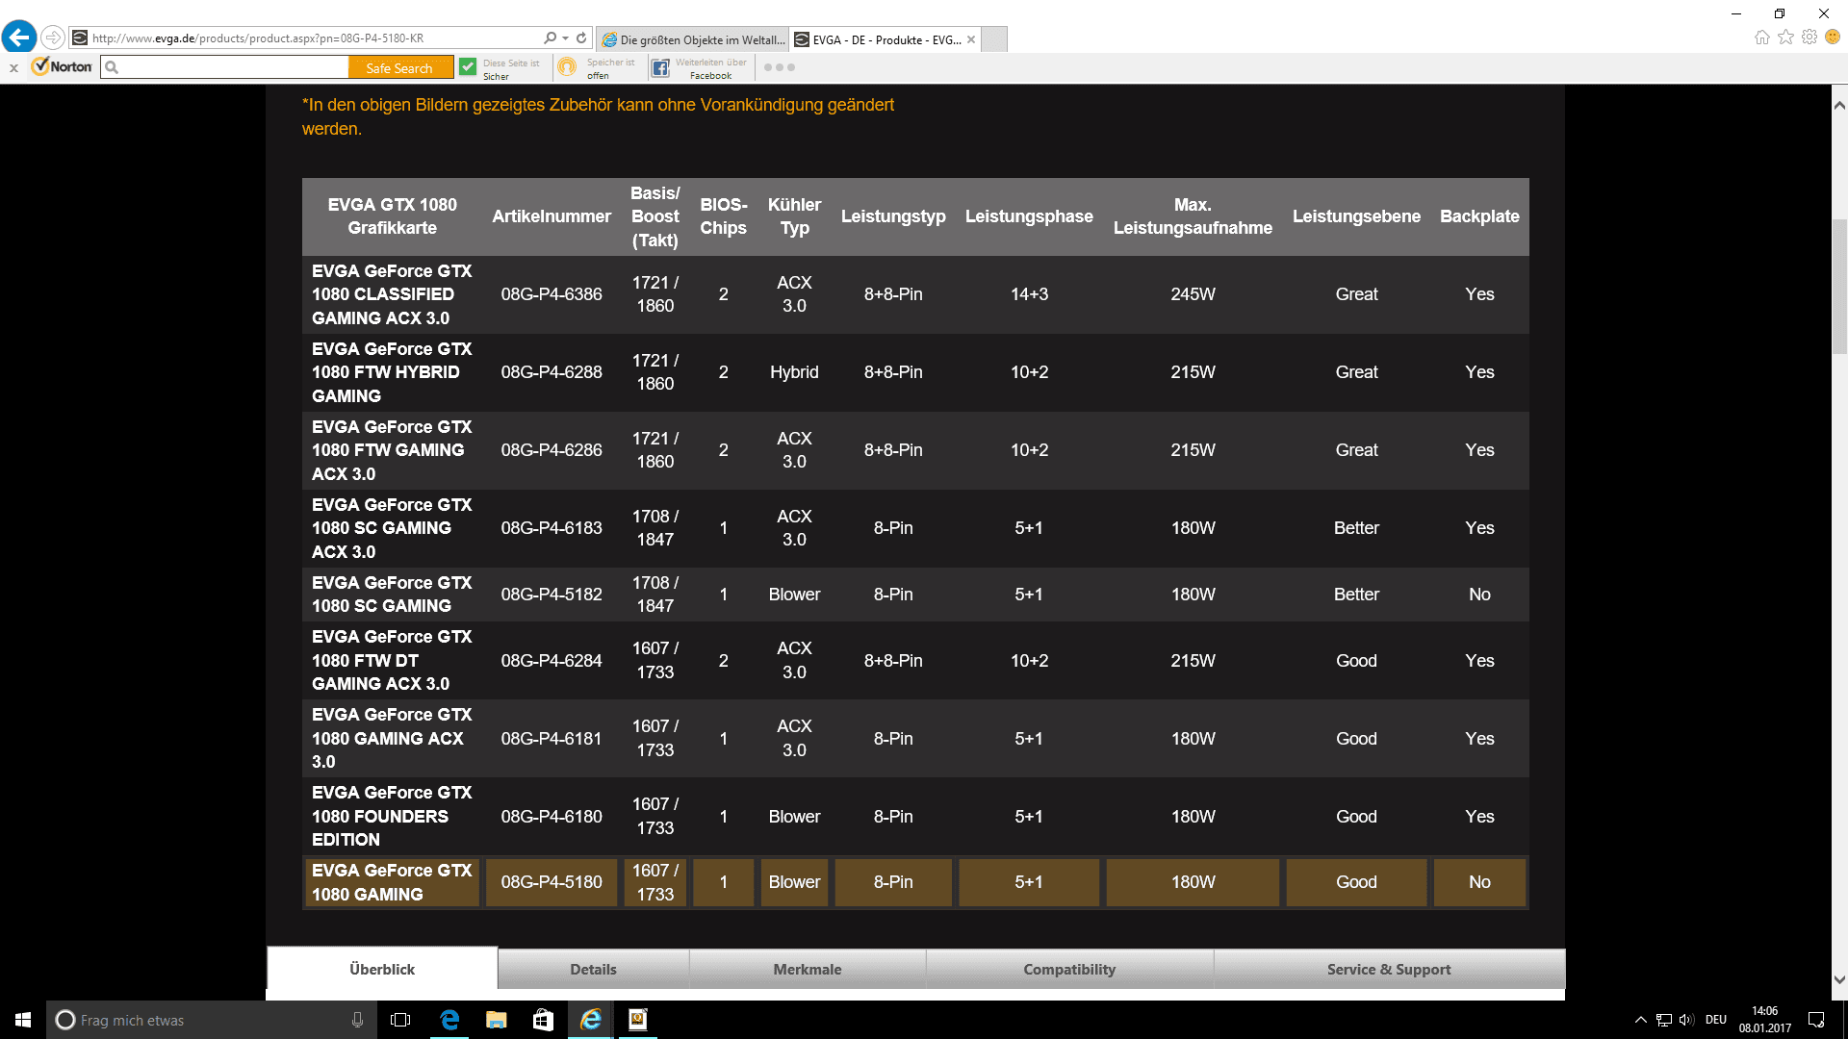Click the Hybrid cooler type cell
The image size is (1848, 1039).
(794, 372)
